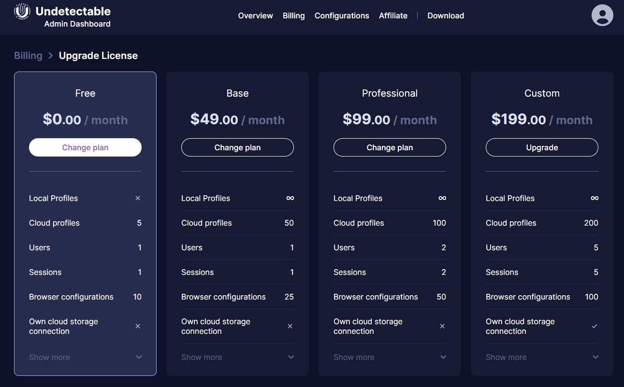Click the Free plan cloud storage cross icon
Image resolution: width=624 pixels, height=387 pixels.
pyautogui.click(x=138, y=326)
